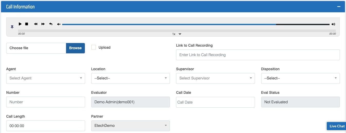Click the max volume speaker icon
The height and width of the screenshot is (133, 346).
tap(333, 24)
